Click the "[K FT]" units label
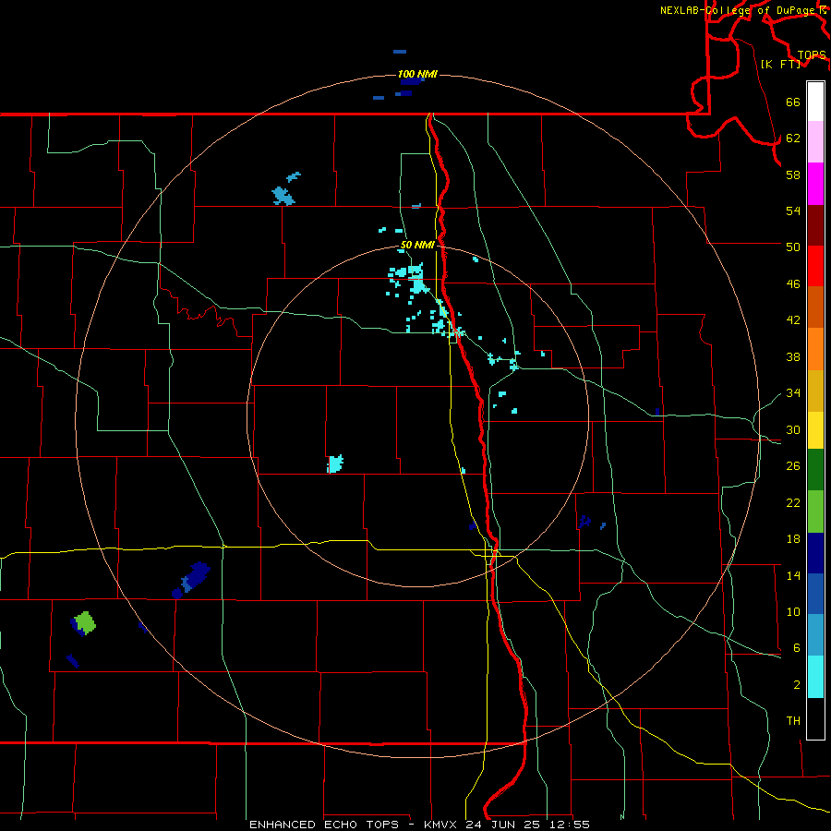This screenshot has height=831, width=831. pyautogui.click(x=780, y=64)
